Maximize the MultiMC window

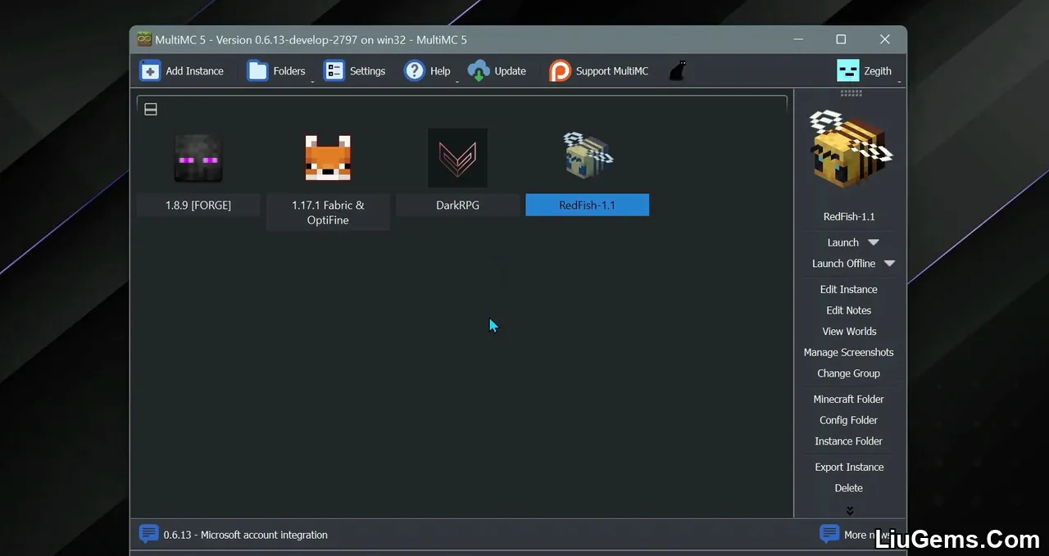click(841, 39)
